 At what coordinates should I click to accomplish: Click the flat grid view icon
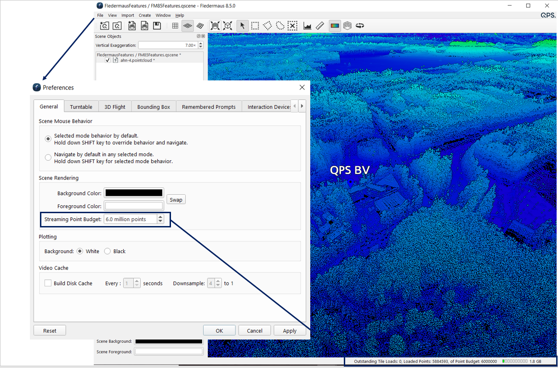pyautogui.click(x=175, y=26)
